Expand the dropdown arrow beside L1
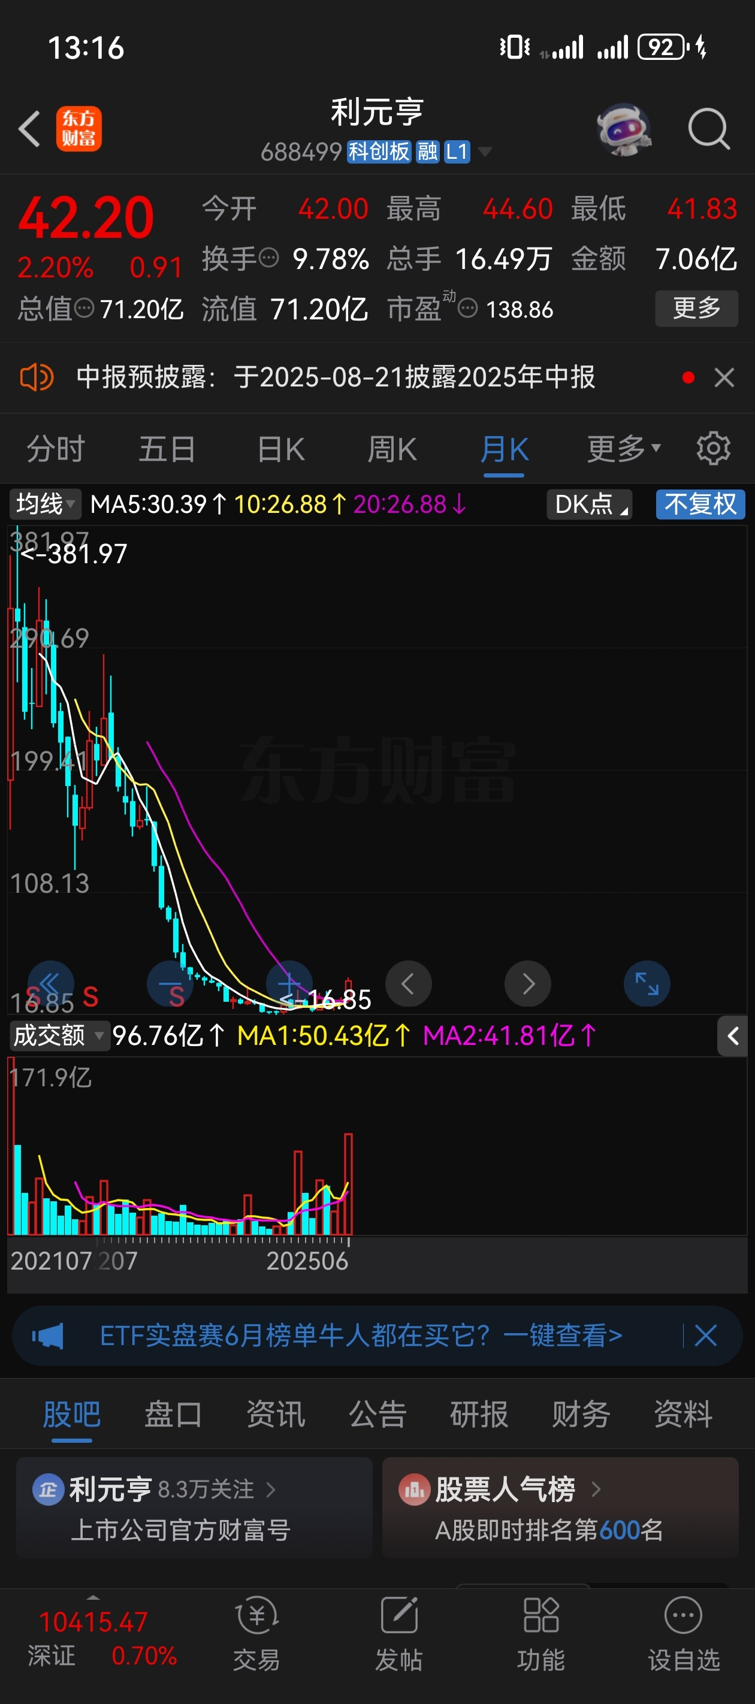The height and width of the screenshot is (1704, 755). click(485, 152)
